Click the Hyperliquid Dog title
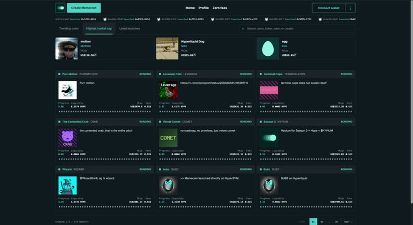 click(193, 41)
